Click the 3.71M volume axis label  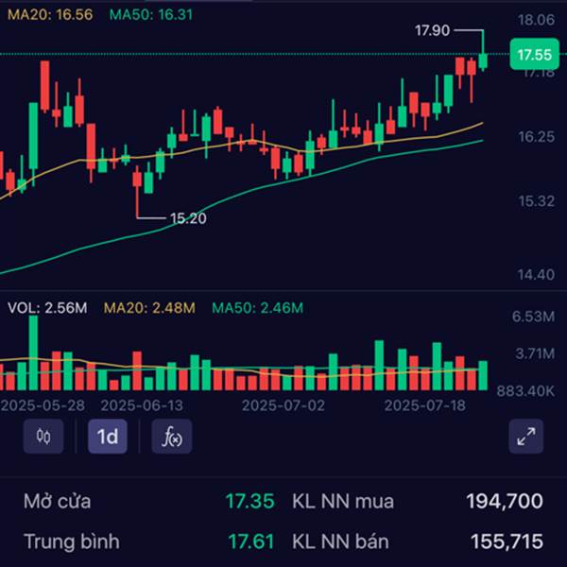pyautogui.click(x=535, y=353)
